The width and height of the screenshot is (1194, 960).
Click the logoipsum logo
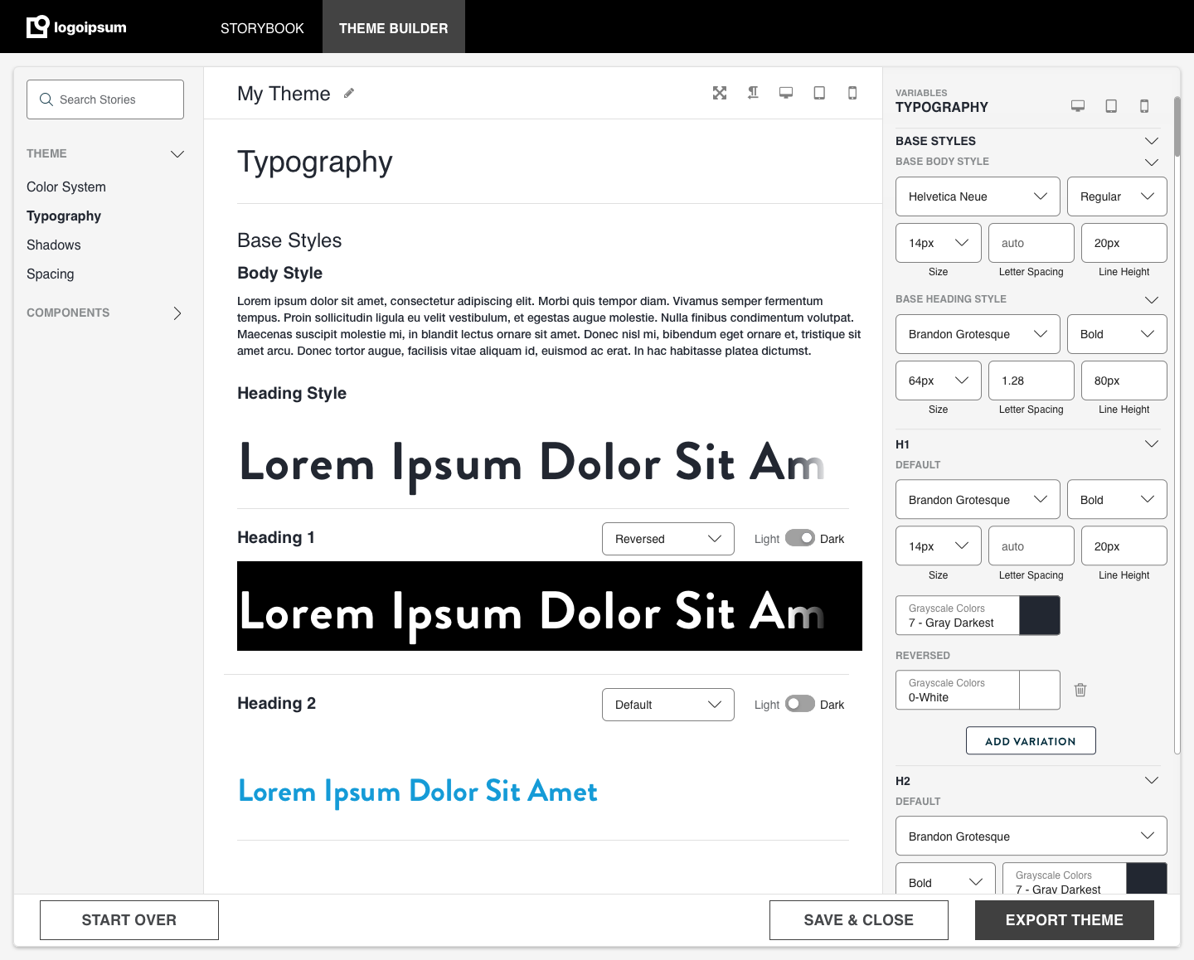pyautogui.click(x=76, y=27)
